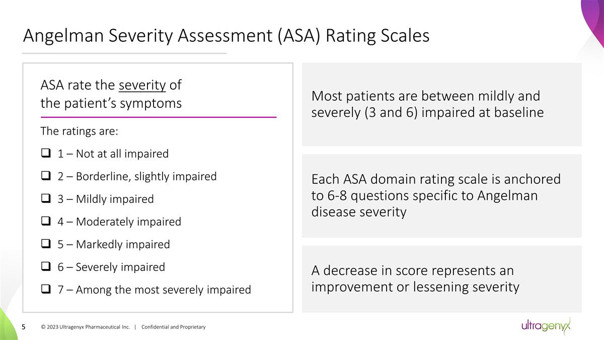Screen dimensions: 604x340
Task: Check the '1 – Not at all impaired' box
Action: tap(45, 154)
